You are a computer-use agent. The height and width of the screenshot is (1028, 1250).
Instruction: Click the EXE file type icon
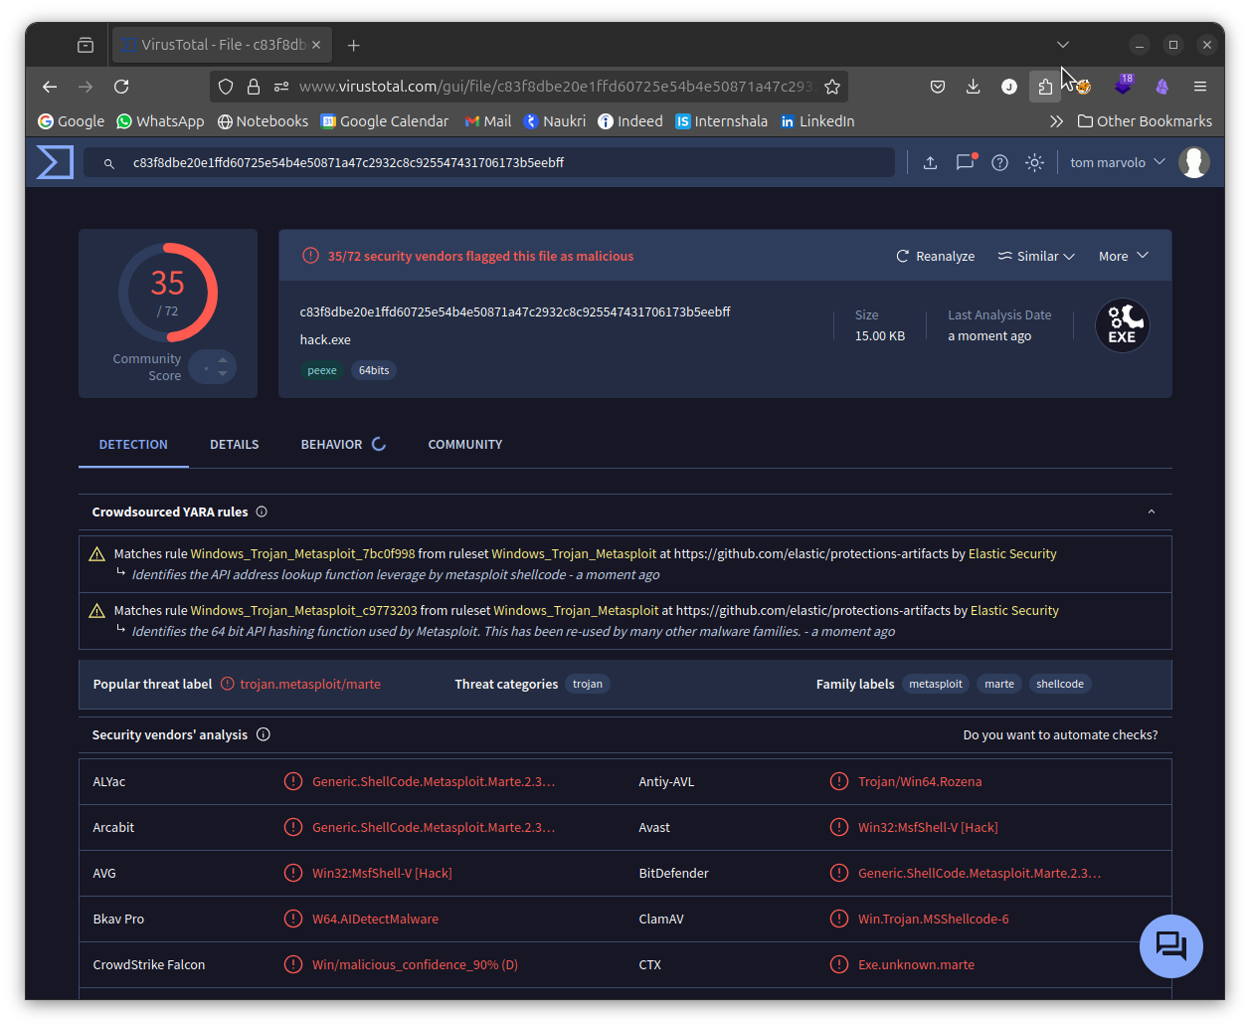(x=1123, y=325)
